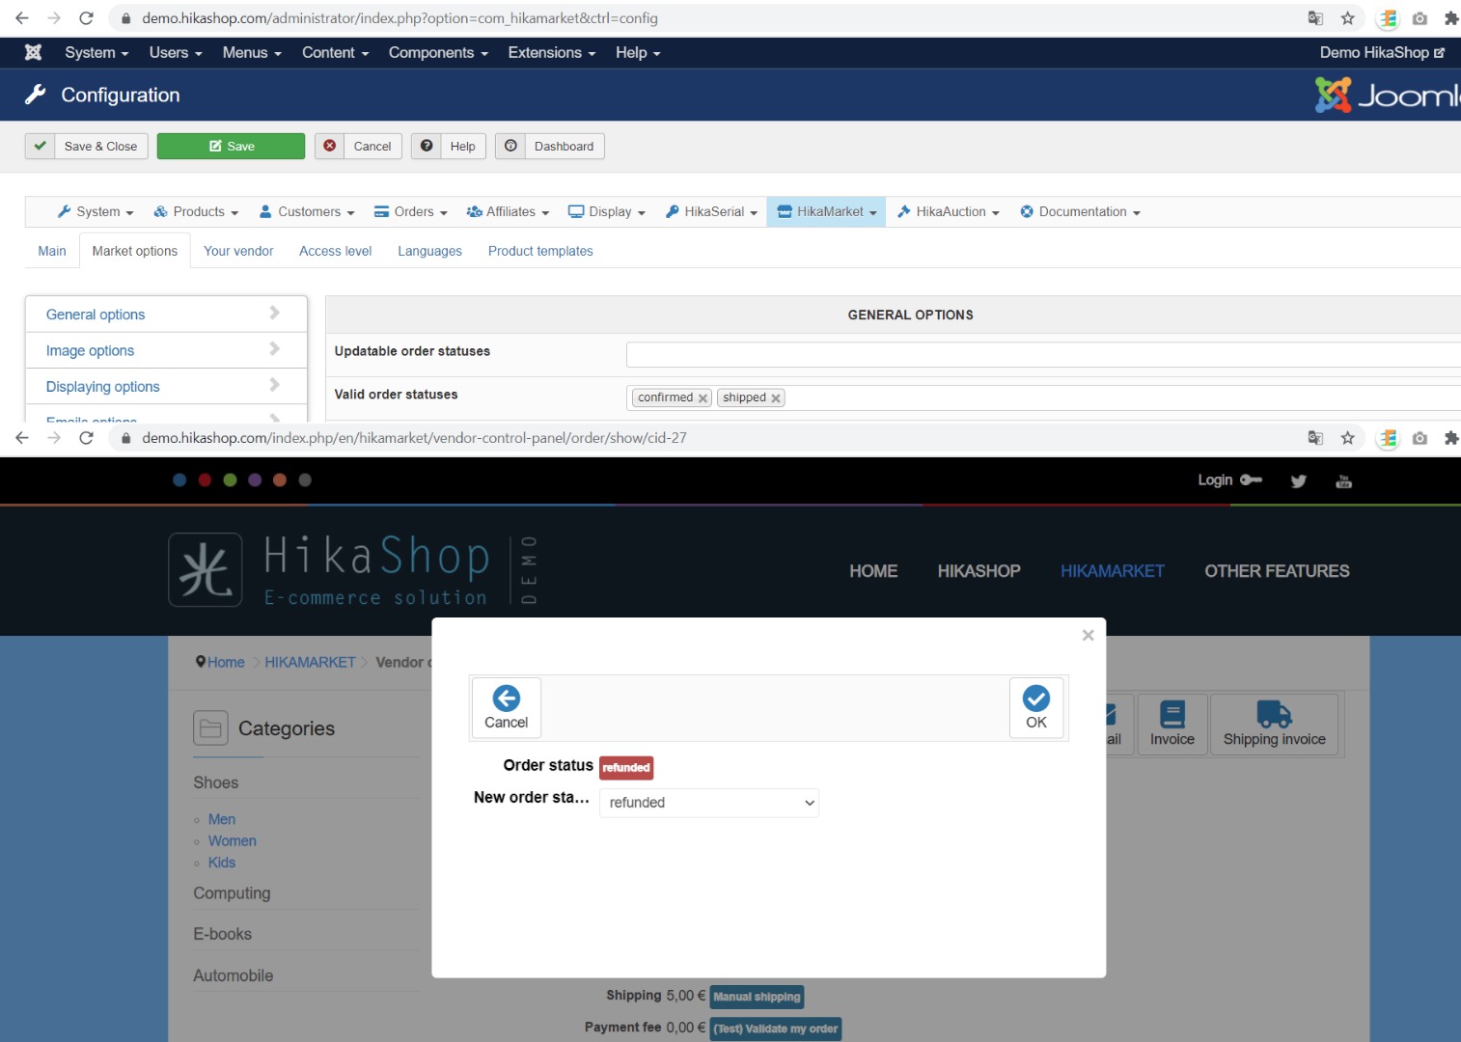Switch to the Your vendor tab
Image resolution: width=1461 pixels, height=1042 pixels.
click(238, 251)
